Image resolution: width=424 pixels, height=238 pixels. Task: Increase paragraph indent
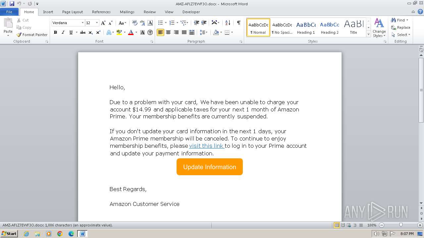click(204, 23)
